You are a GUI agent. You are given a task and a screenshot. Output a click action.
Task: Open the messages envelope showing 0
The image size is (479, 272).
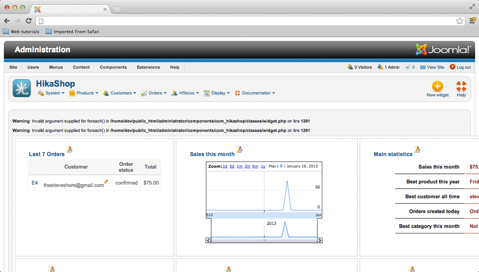[410, 67]
